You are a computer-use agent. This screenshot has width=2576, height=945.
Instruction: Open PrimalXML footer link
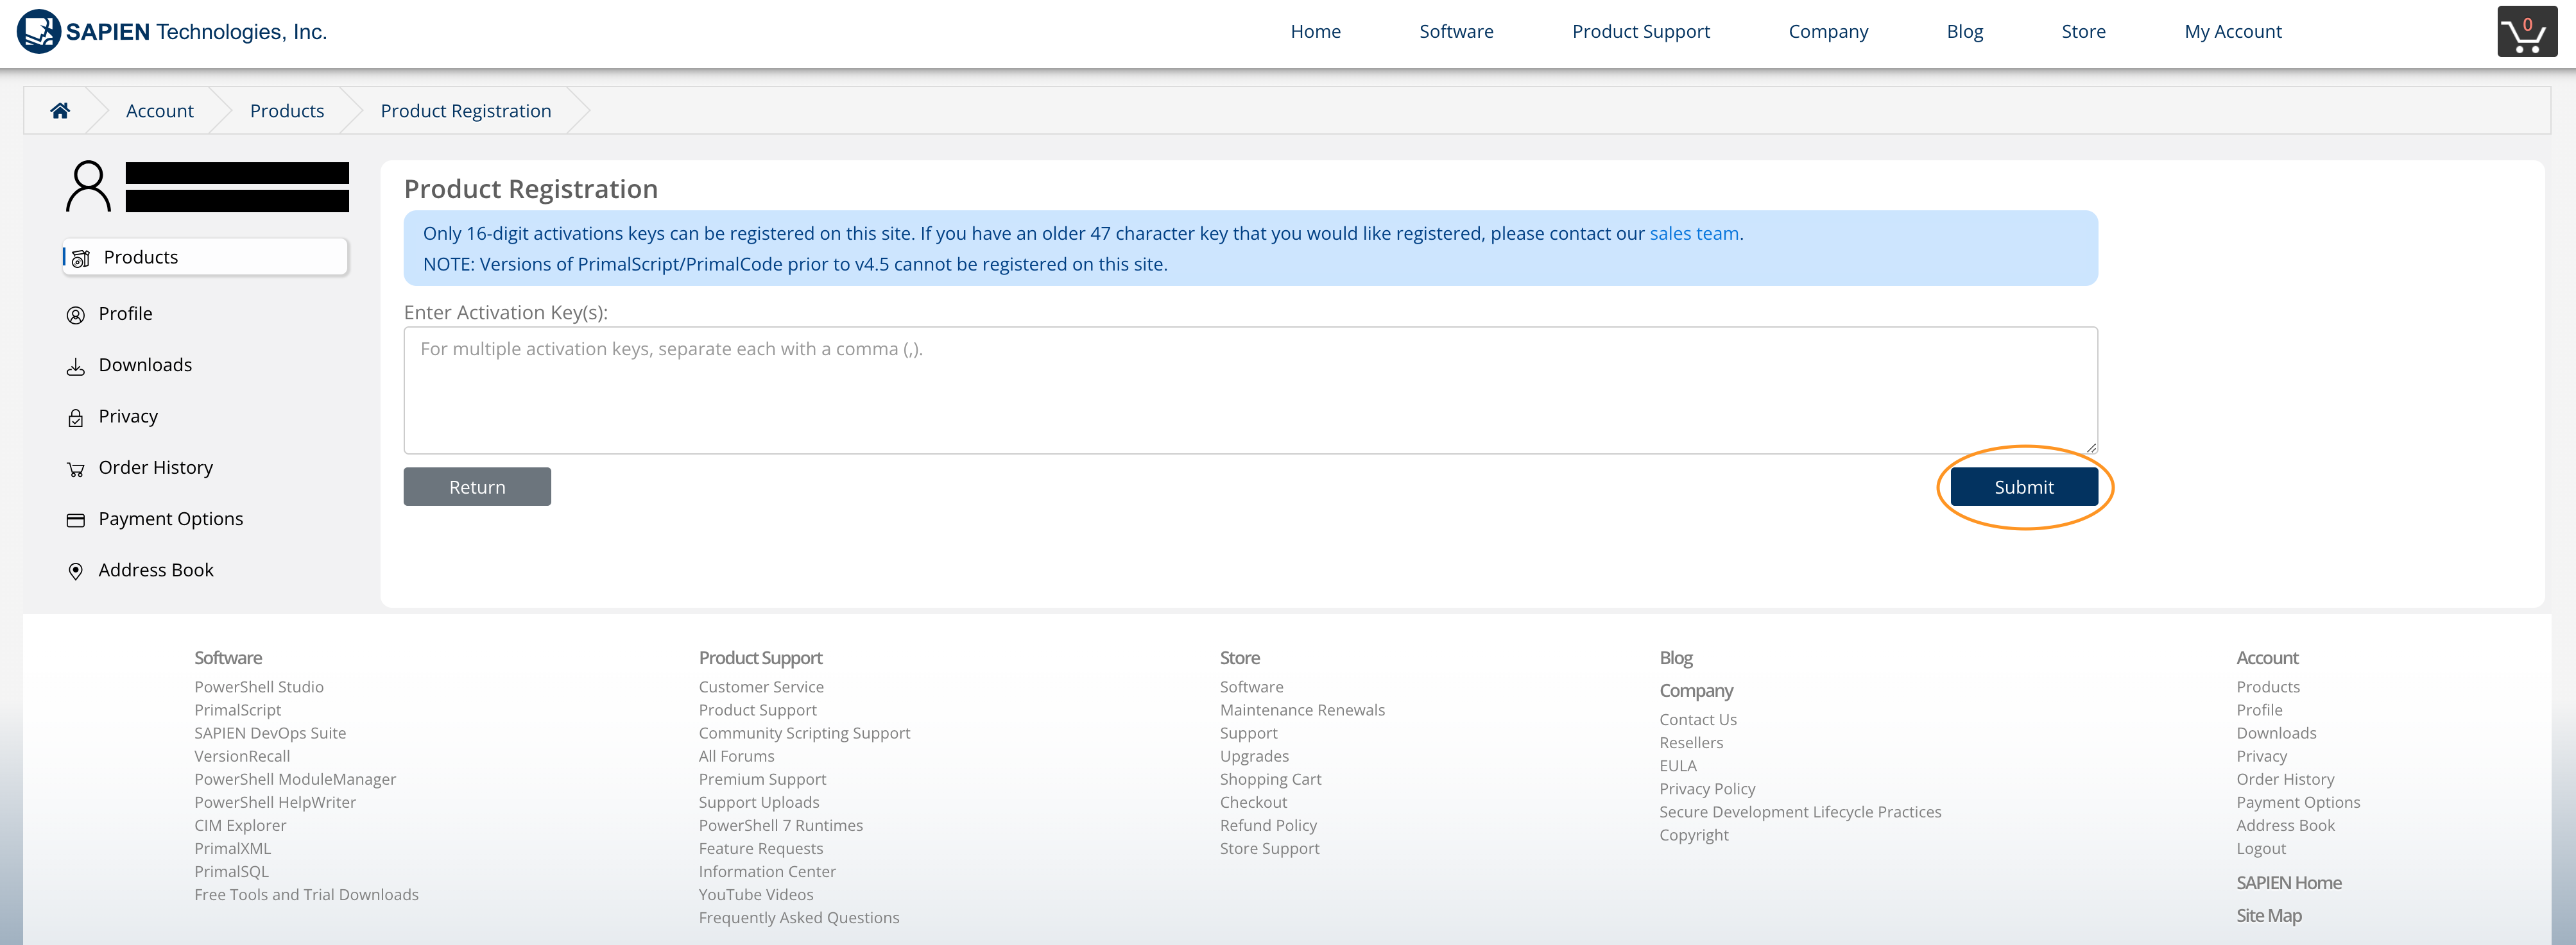click(x=232, y=848)
